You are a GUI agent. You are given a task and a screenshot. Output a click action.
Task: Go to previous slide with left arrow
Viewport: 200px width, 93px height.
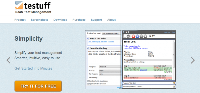(x=8, y=60)
